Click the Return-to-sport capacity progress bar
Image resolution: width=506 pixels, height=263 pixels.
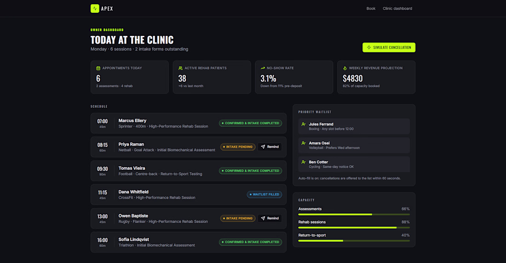(x=354, y=241)
